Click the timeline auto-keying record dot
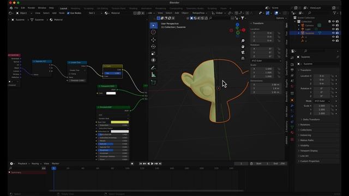 click(x=132, y=163)
